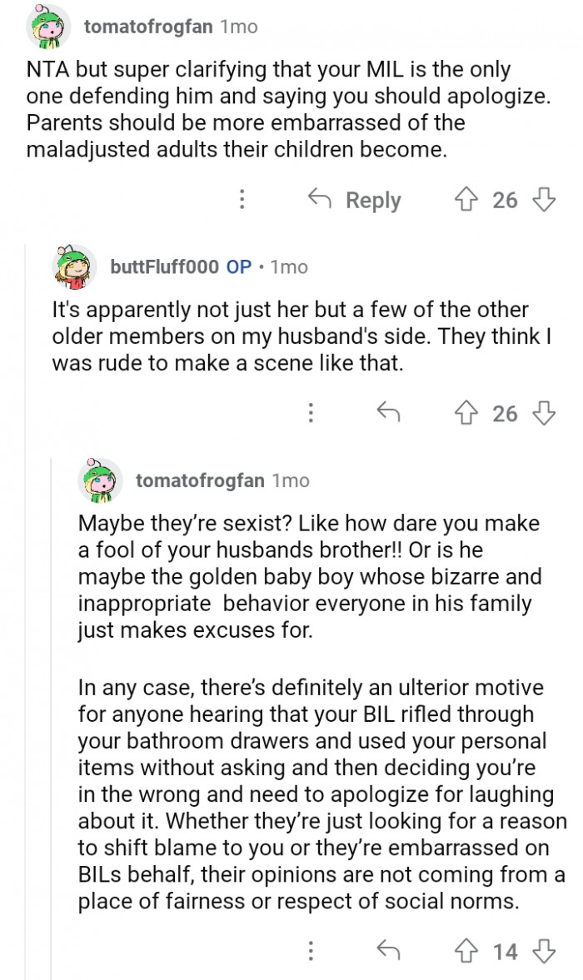Click tomatofrogfan username on nested reply
Screen dimensions: 583x980
click(200, 480)
